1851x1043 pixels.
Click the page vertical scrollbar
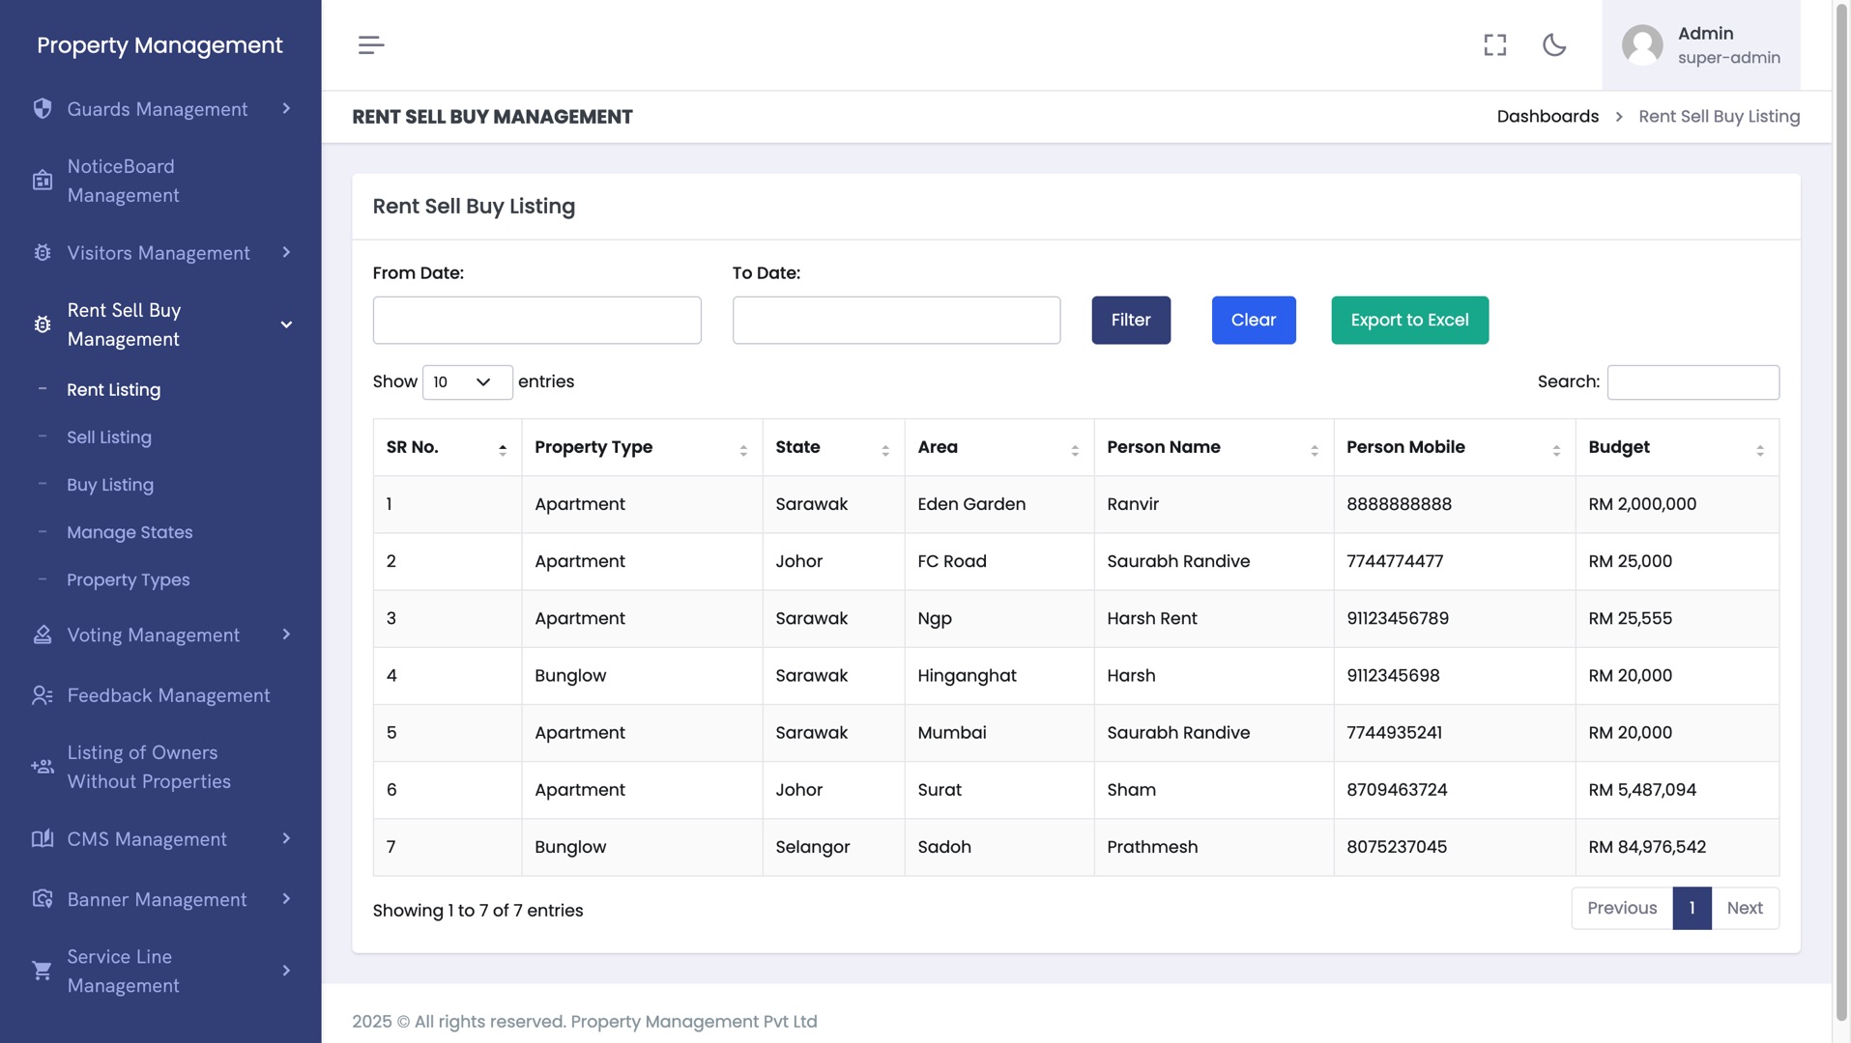click(x=1840, y=483)
